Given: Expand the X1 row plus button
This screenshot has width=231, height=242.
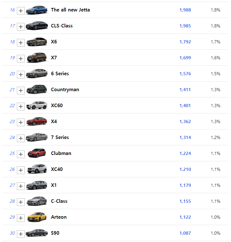Looking at the screenshot, I should [x=21, y=186].
